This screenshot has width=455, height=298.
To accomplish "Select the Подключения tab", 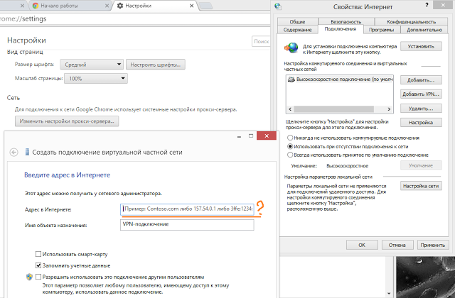I will coord(341,29).
